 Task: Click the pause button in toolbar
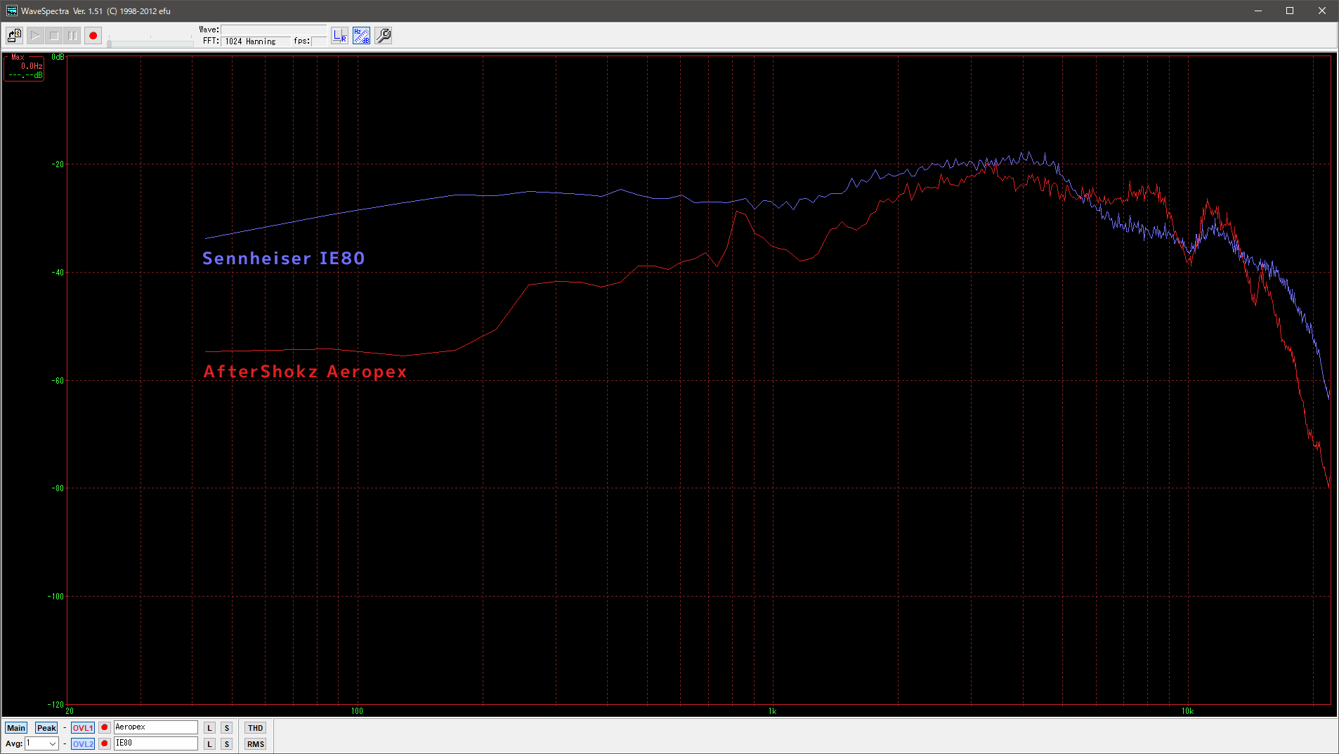(72, 35)
